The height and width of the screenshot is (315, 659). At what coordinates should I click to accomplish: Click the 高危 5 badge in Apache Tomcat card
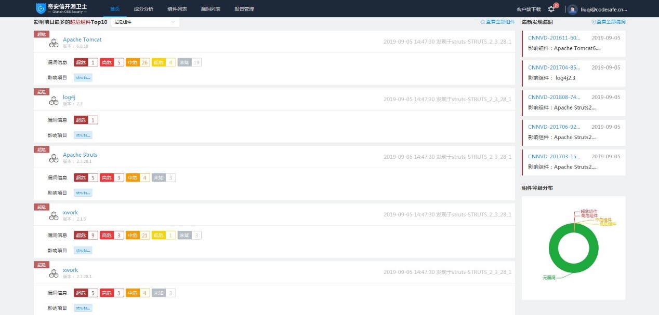coord(112,62)
